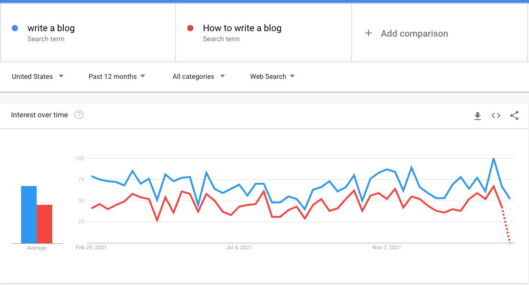The width and height of the screenshot is (529, 285).
Task: Click the blue line's peak at 100
Action: click(x=493, y=159)
